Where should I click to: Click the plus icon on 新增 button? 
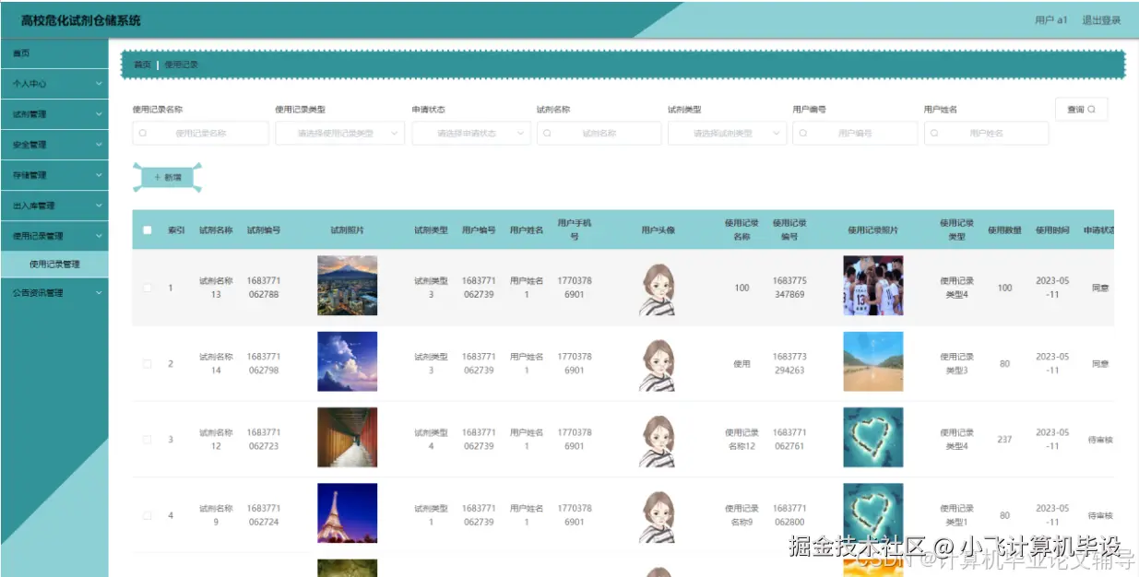click(x=155, y=175)
